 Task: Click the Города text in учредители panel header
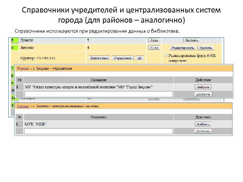(x=23, y=68)
